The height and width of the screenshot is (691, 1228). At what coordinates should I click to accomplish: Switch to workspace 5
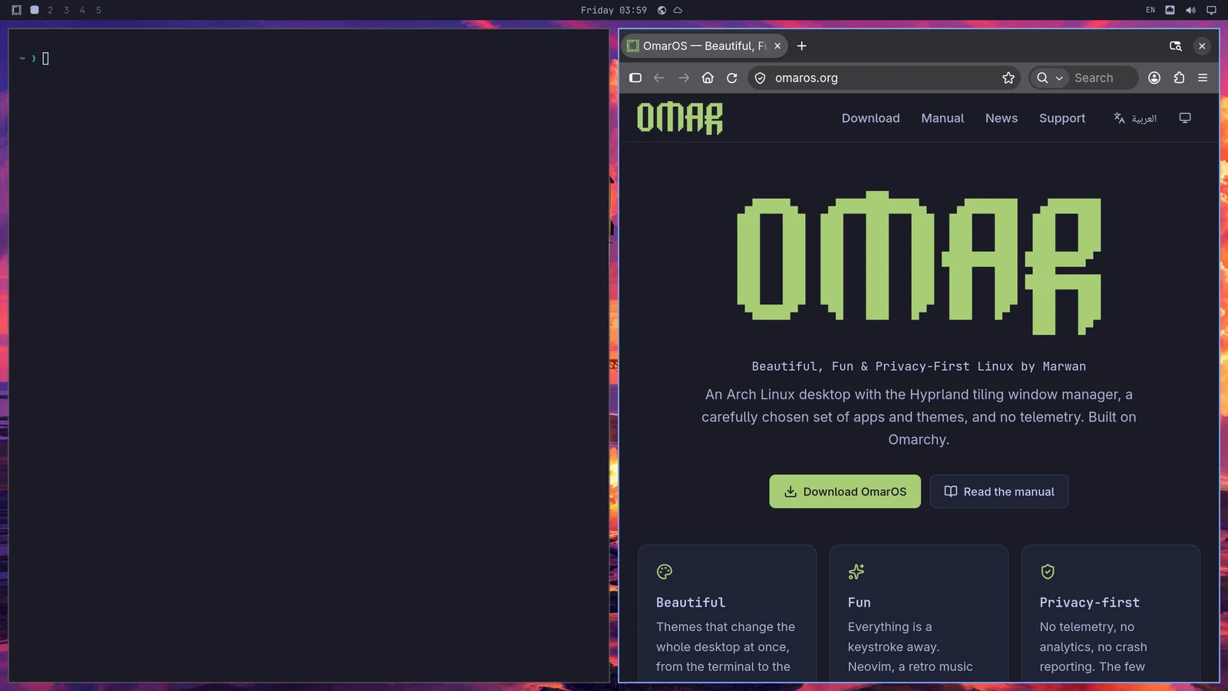98,10
